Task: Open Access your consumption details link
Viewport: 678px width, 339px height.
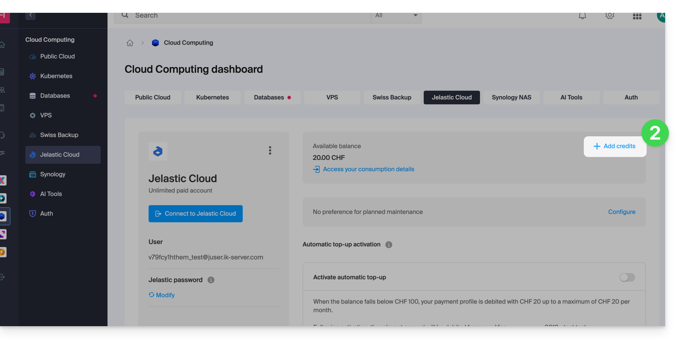Action: point(368,169)
